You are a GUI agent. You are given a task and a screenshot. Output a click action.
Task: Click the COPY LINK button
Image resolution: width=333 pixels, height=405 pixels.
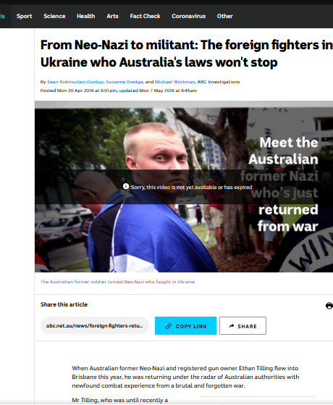click(185, 326)
